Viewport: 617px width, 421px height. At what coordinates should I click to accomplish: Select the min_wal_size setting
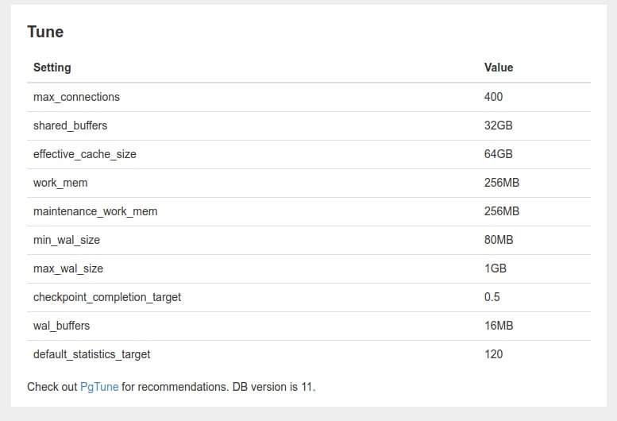pyautogui.click(x=67, y=240)
